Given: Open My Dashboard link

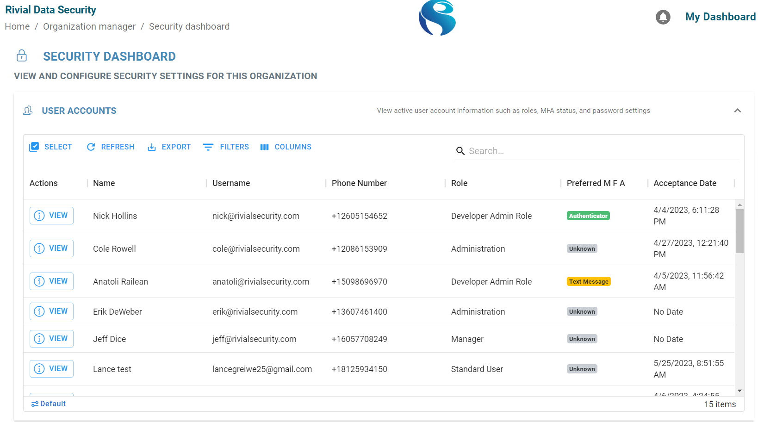Looking at the screenshot, I should [x=720, y=17].
